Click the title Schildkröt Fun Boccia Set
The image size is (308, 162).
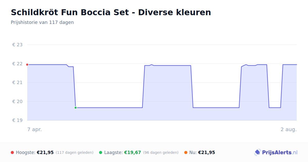[x=69, y=12]
